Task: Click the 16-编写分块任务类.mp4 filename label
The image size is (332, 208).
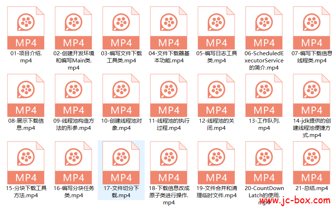Action: tap(73, 192)
